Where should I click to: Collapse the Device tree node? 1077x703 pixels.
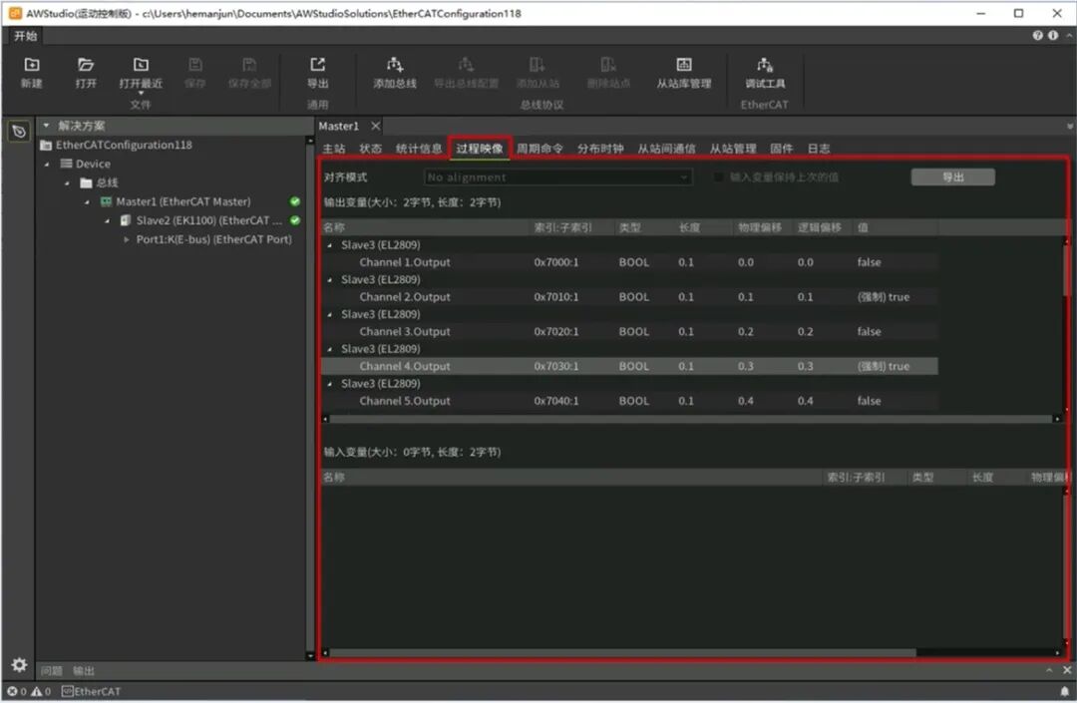[48, 165]
